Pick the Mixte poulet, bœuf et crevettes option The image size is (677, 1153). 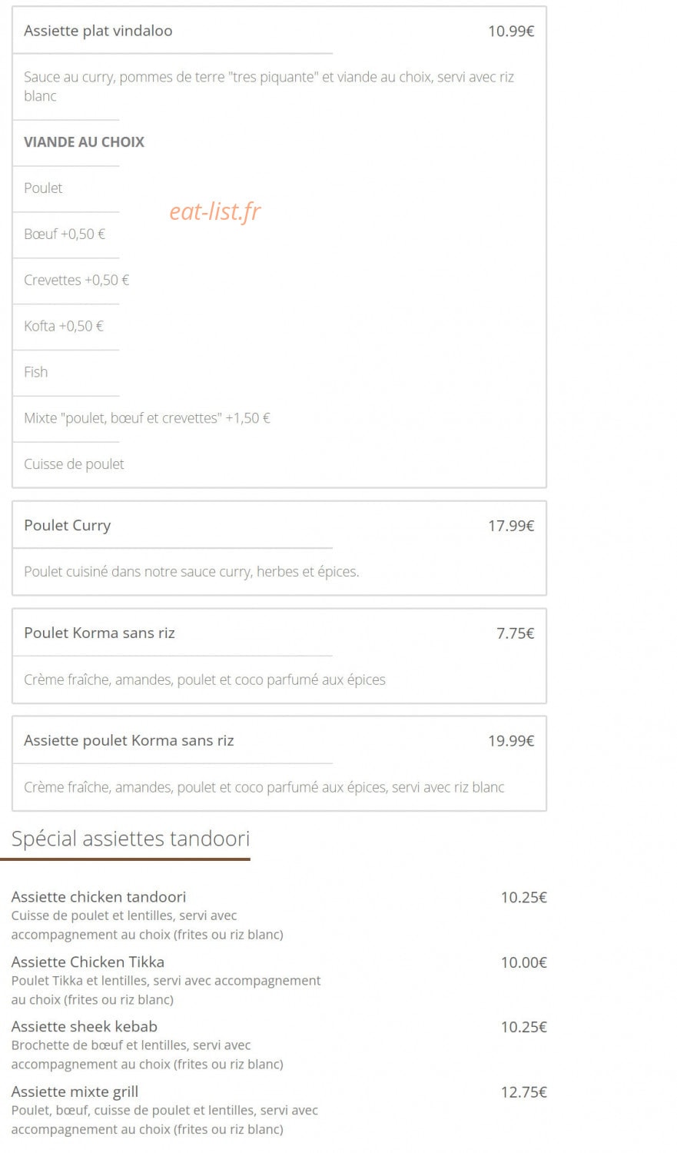point(147,418)
